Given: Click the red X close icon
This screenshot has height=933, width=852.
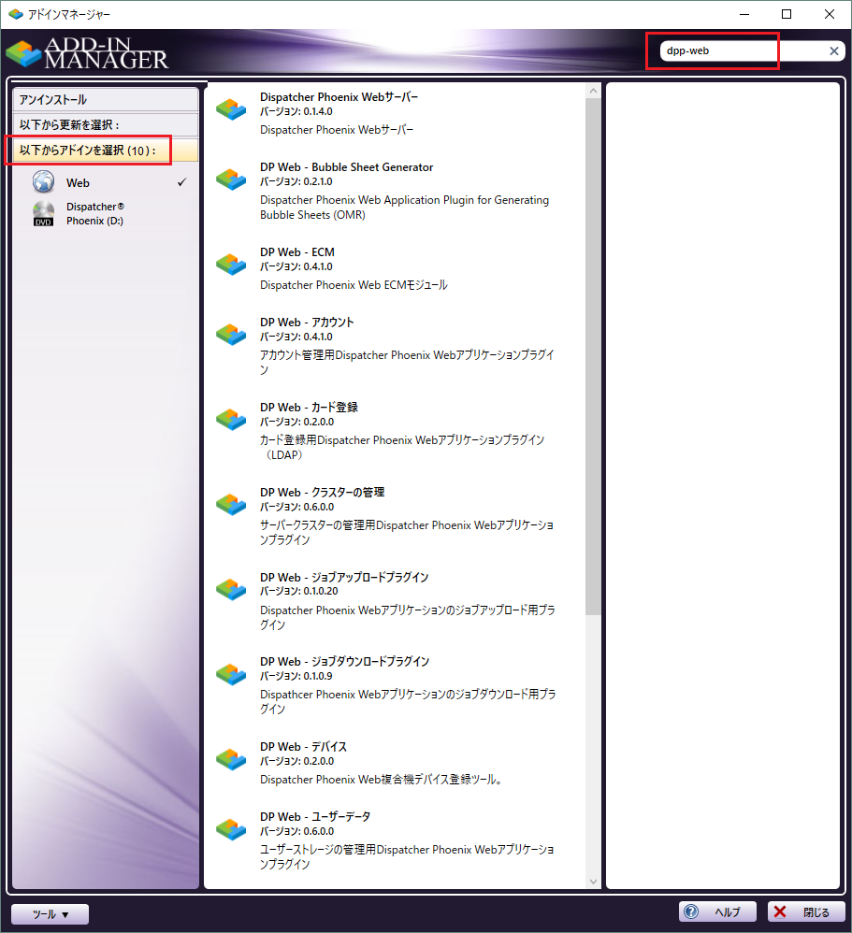Looking at the screenshot, I should [780, 911].
